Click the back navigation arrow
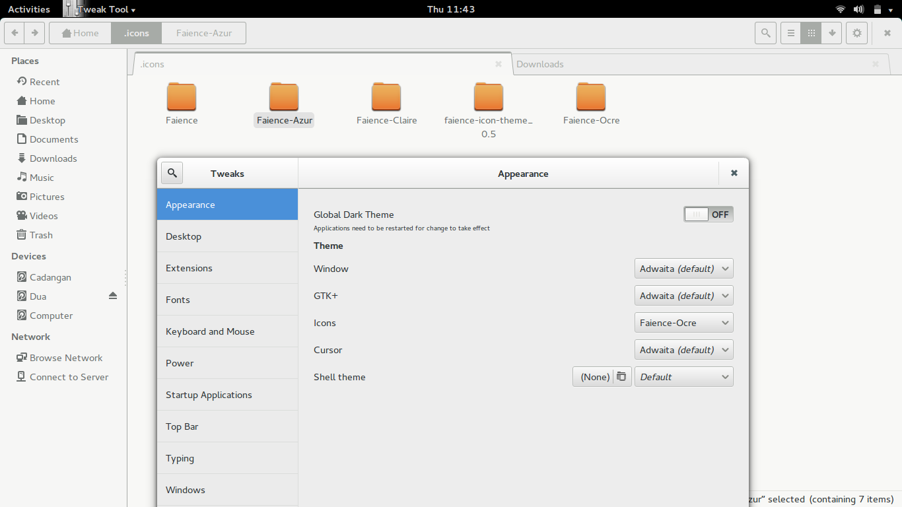 14,32
